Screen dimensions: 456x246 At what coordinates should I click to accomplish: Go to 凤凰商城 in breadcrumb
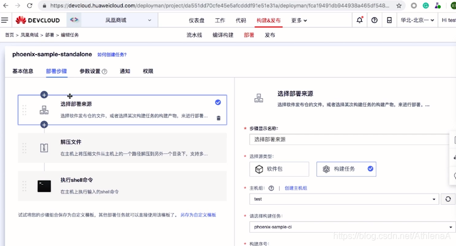(x=30, y=35)
